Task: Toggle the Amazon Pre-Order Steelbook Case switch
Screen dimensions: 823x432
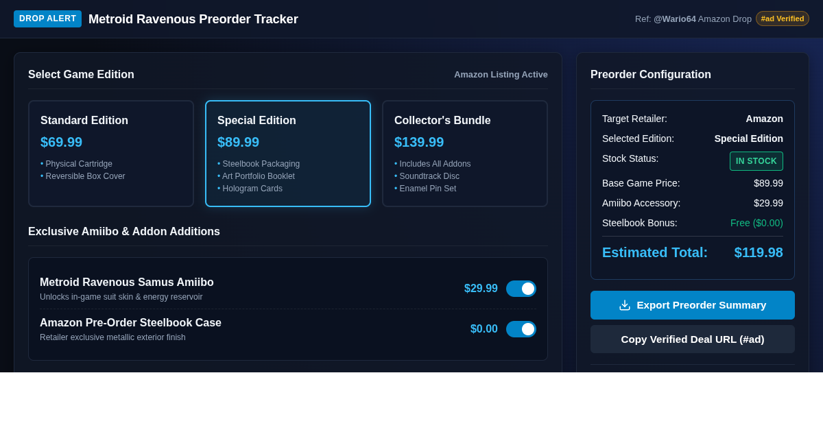Action: [x=521, y=329]
